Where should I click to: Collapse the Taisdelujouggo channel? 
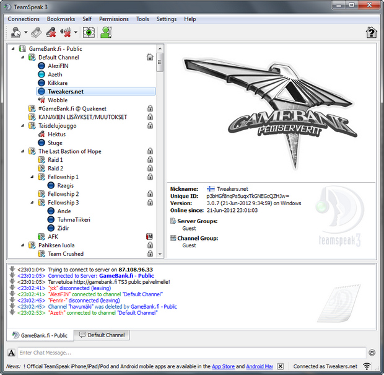(22, 126)
